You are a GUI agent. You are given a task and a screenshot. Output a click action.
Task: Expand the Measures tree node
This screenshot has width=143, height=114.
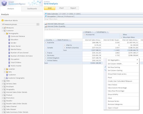(x=3, y=28)
